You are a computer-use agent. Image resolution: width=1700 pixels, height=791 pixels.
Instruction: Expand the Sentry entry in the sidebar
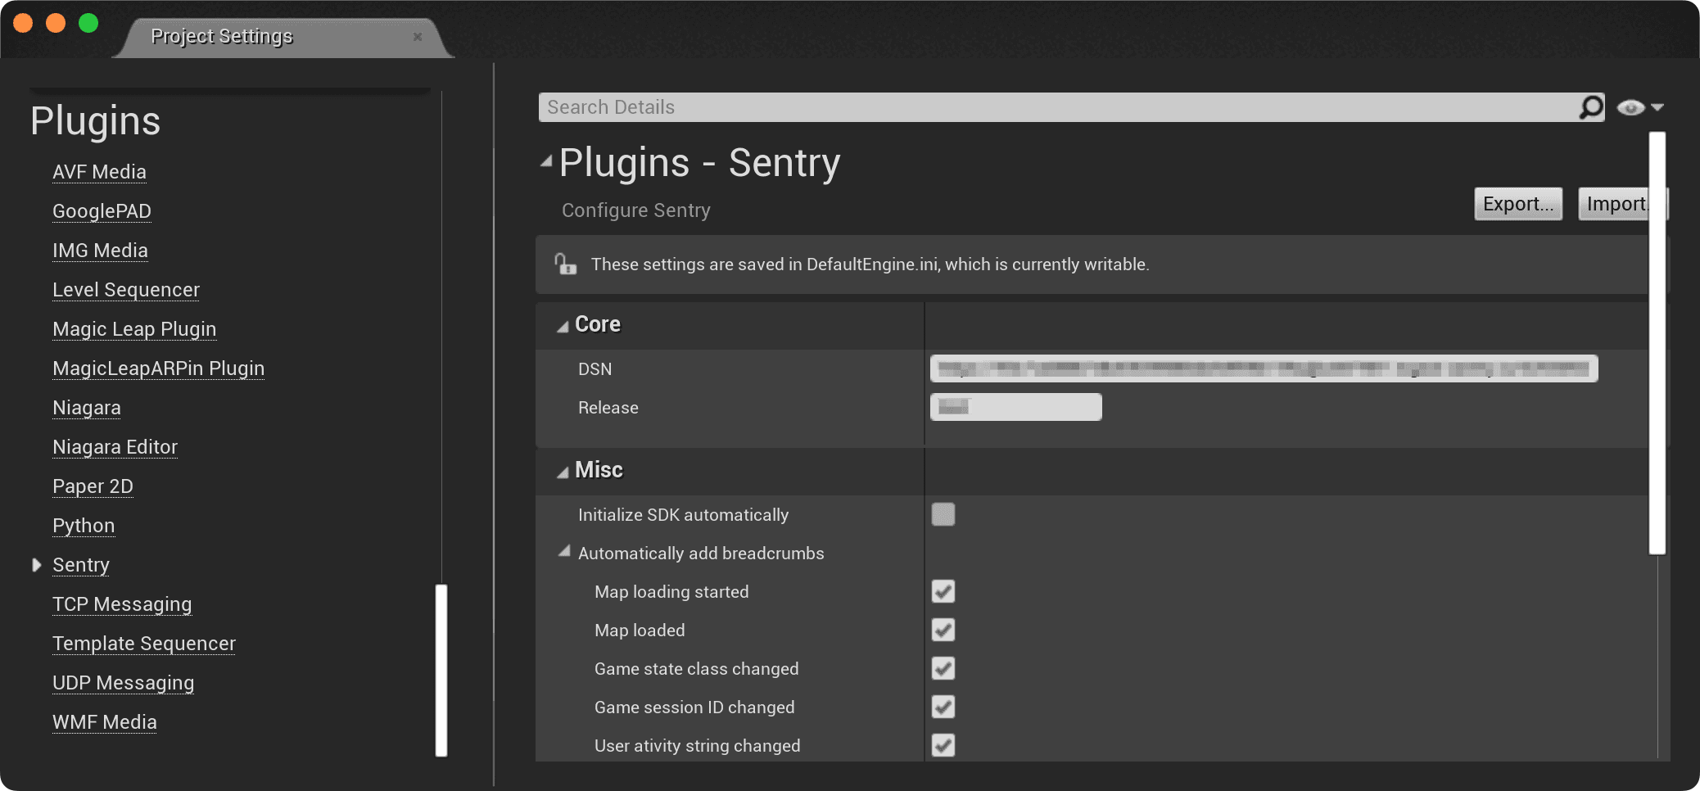click(38, 564)
